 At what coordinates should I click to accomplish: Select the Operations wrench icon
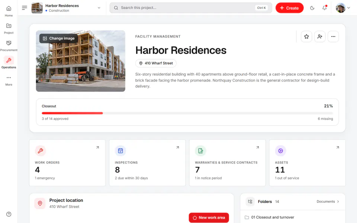click(x=9, y=60)
